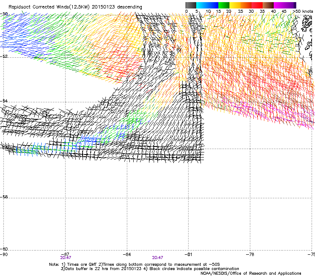Image resolution: width=315 pixels, height=276 pixels.
Task: Select the dark purple 45-50 knots legend segment
Action: click(x=290, y=5)
